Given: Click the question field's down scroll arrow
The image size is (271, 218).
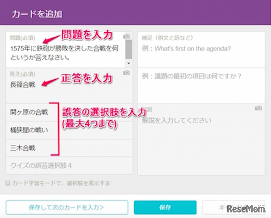Looking at the screenshot, I should 129,63.
